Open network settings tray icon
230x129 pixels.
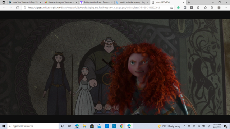199,126
